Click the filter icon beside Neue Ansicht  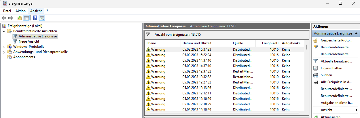tap(15, 41)
